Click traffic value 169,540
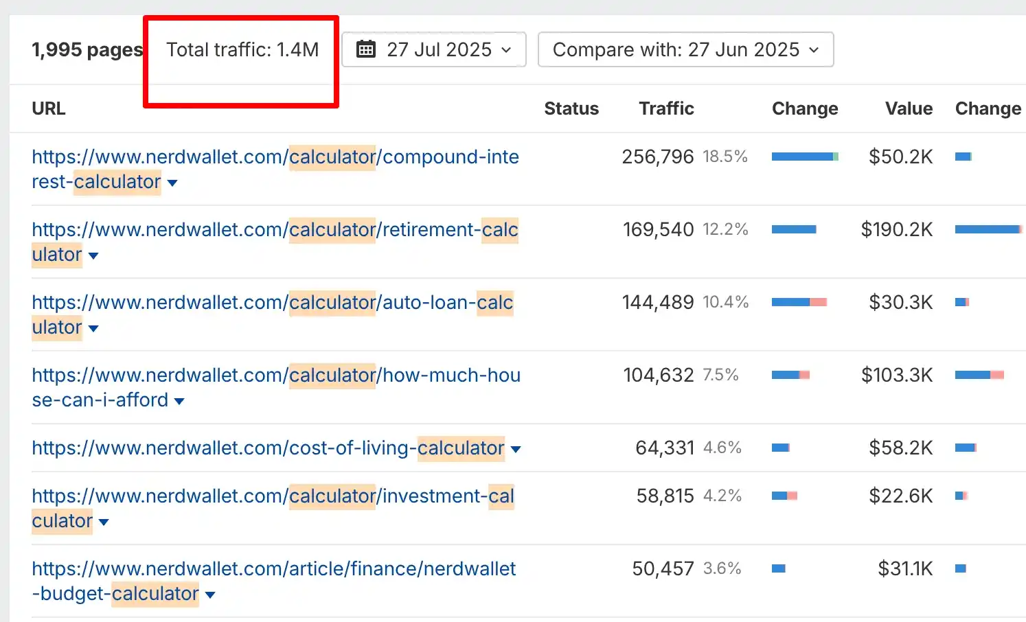Viewport: 1026px width, 622px height. coord(659,229)
